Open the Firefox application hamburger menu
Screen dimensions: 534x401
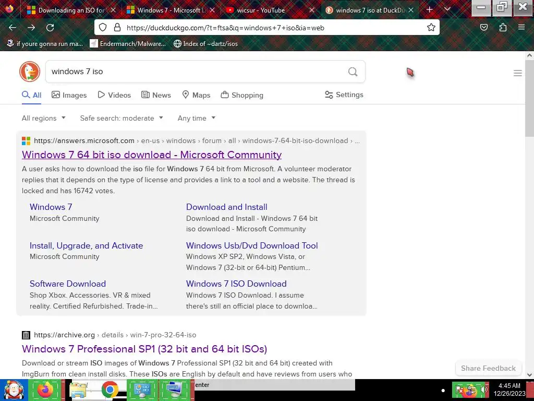pyautogui.click(x=521, y=28)
